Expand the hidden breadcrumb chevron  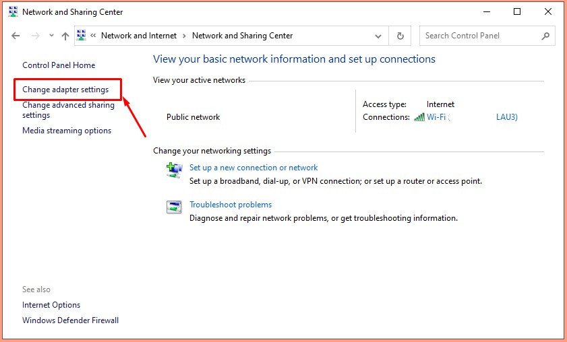pos(93,36)
